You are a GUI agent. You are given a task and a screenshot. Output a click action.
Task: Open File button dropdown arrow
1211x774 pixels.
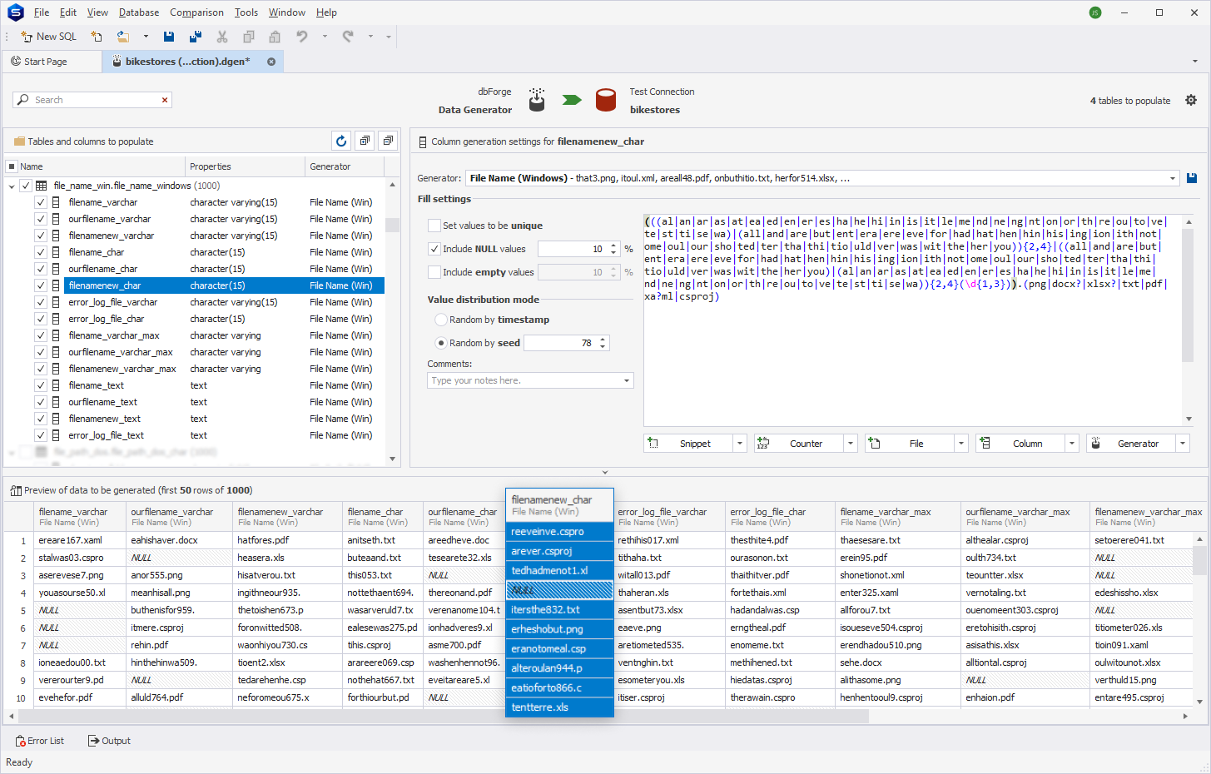pyautogui.click(x=961, y=444)
